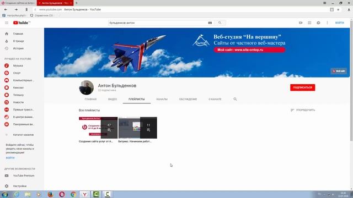Viewport: 353px width, 198px height.
Task: Click the playlist title Битрикс. Начинаем работ...
Action: point(135,141)
